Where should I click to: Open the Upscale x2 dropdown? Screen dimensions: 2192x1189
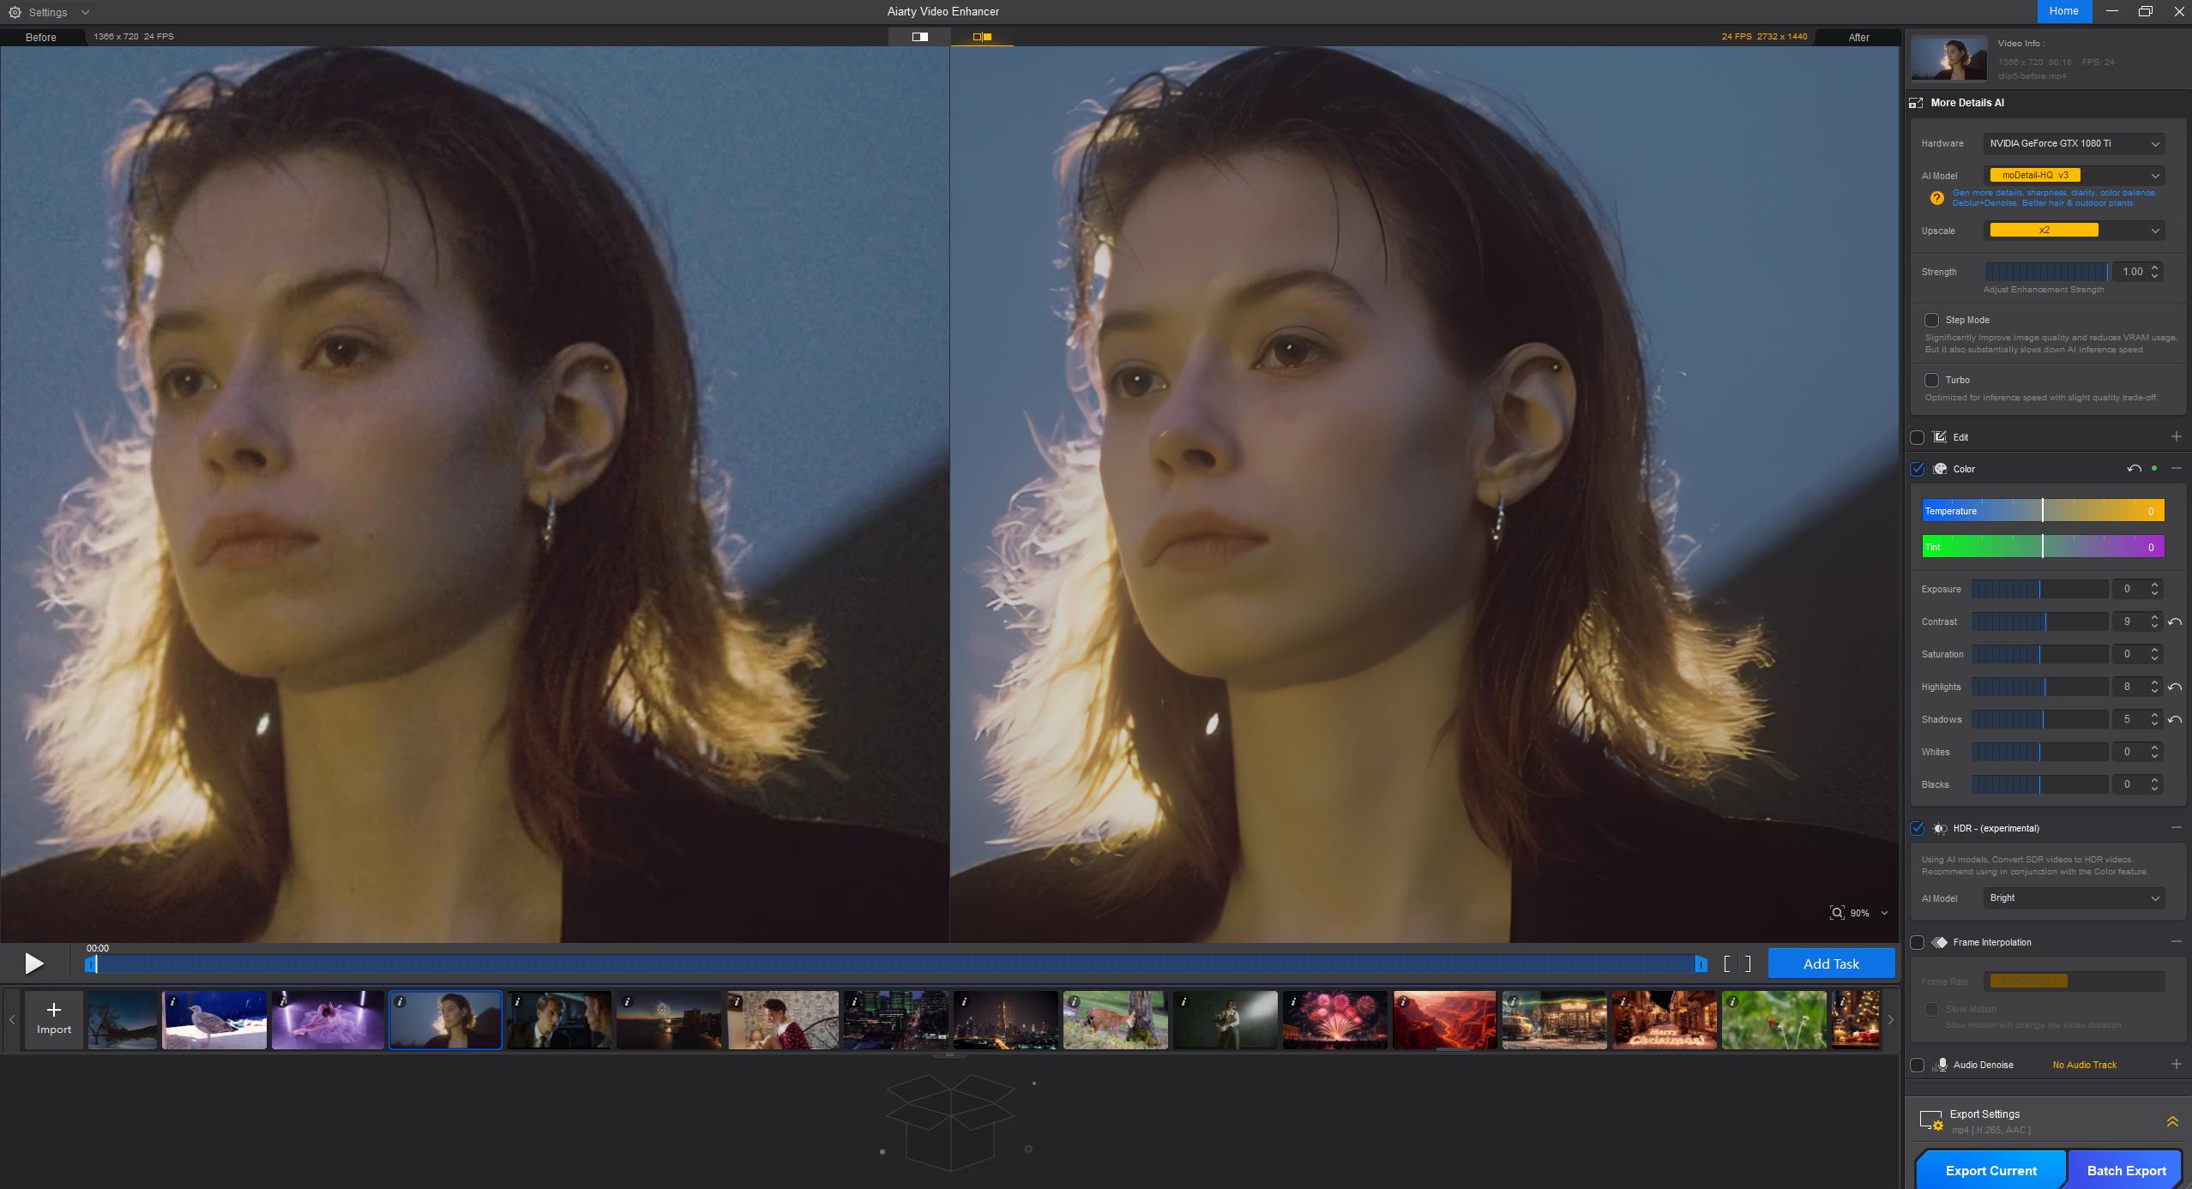point(2074,230)
